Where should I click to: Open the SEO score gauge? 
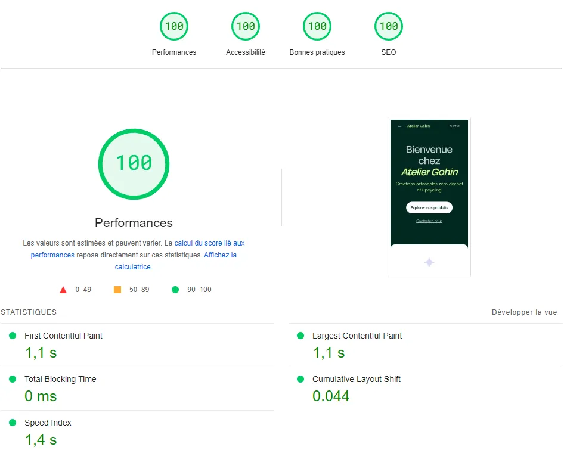click(x=389, y=26)
